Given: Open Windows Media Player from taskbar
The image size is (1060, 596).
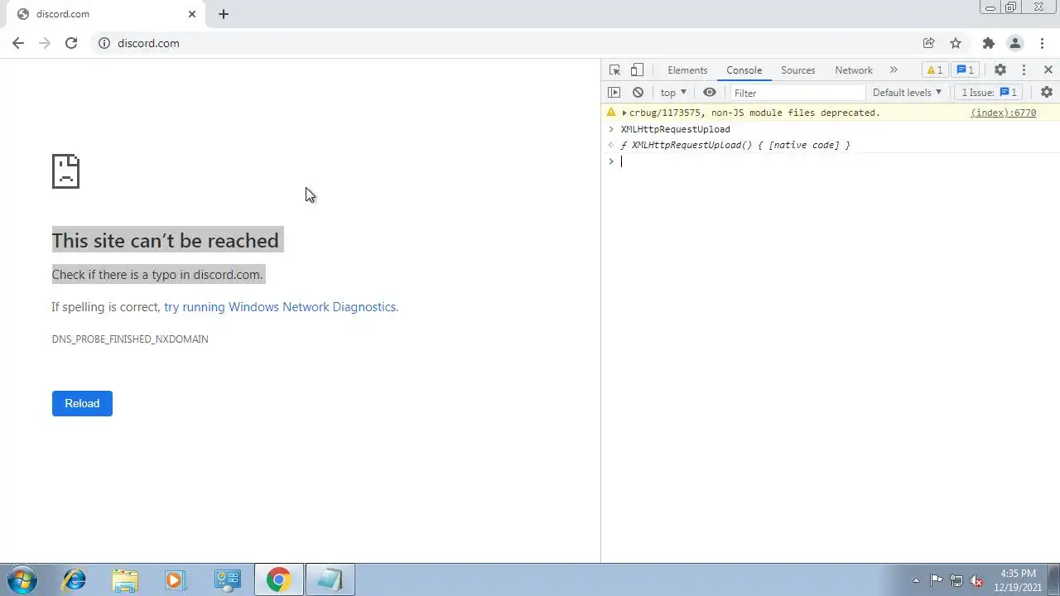Looking at the screenshot, I should click(x=175, y=580).
